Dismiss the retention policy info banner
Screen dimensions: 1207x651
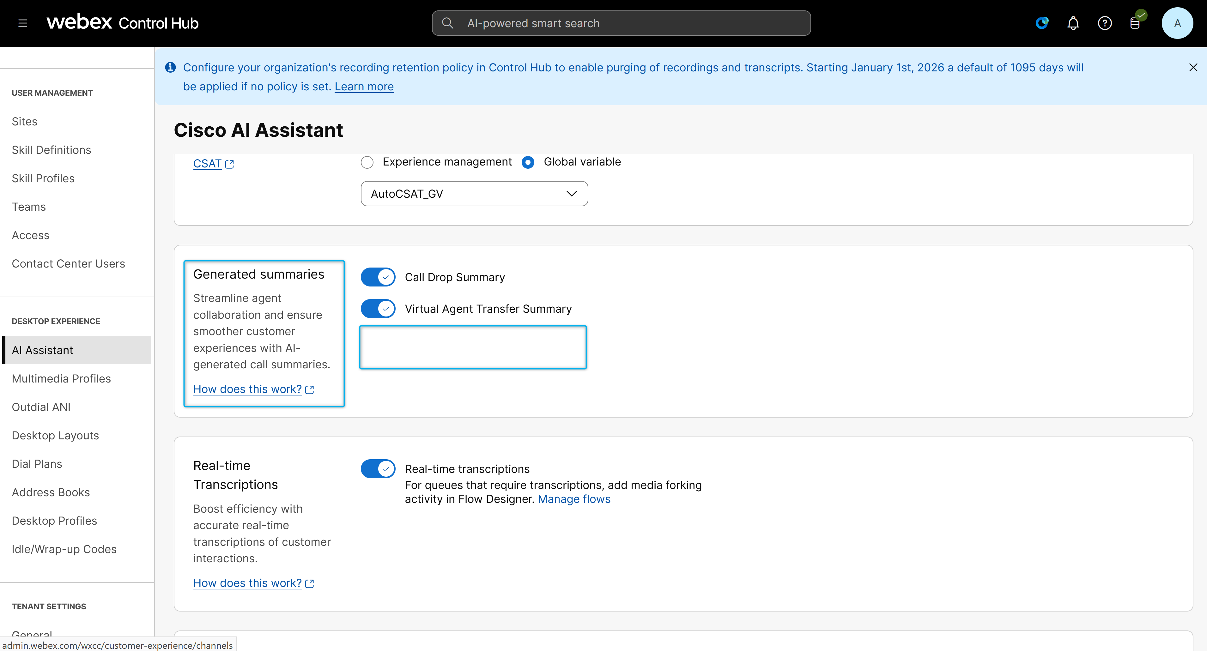(1193, 68)
